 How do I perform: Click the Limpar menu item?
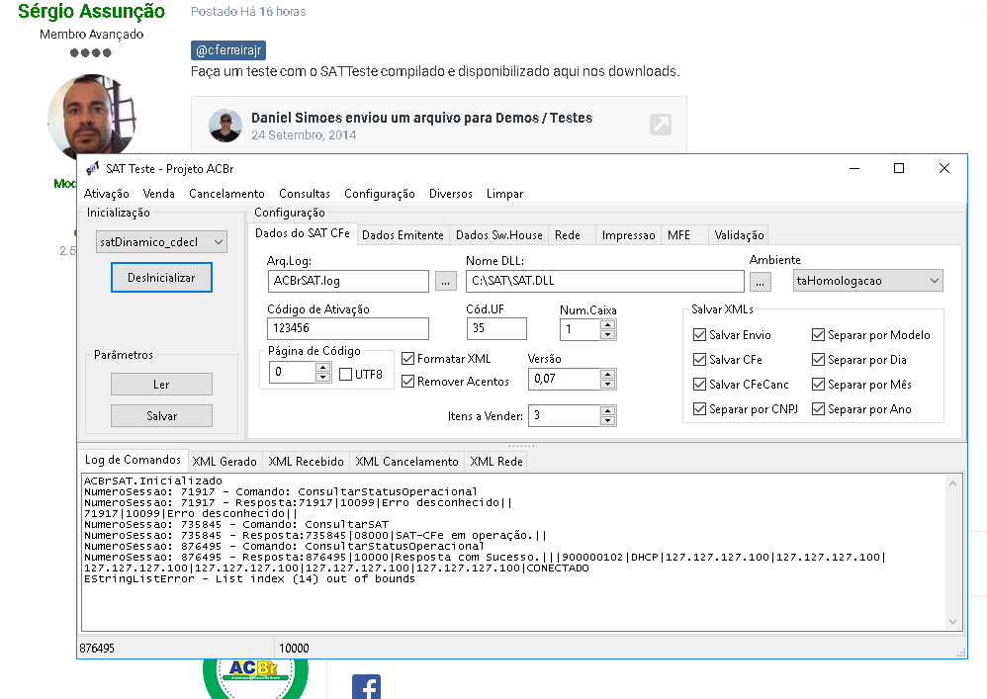pyautogui.click(x=504, y=194)
